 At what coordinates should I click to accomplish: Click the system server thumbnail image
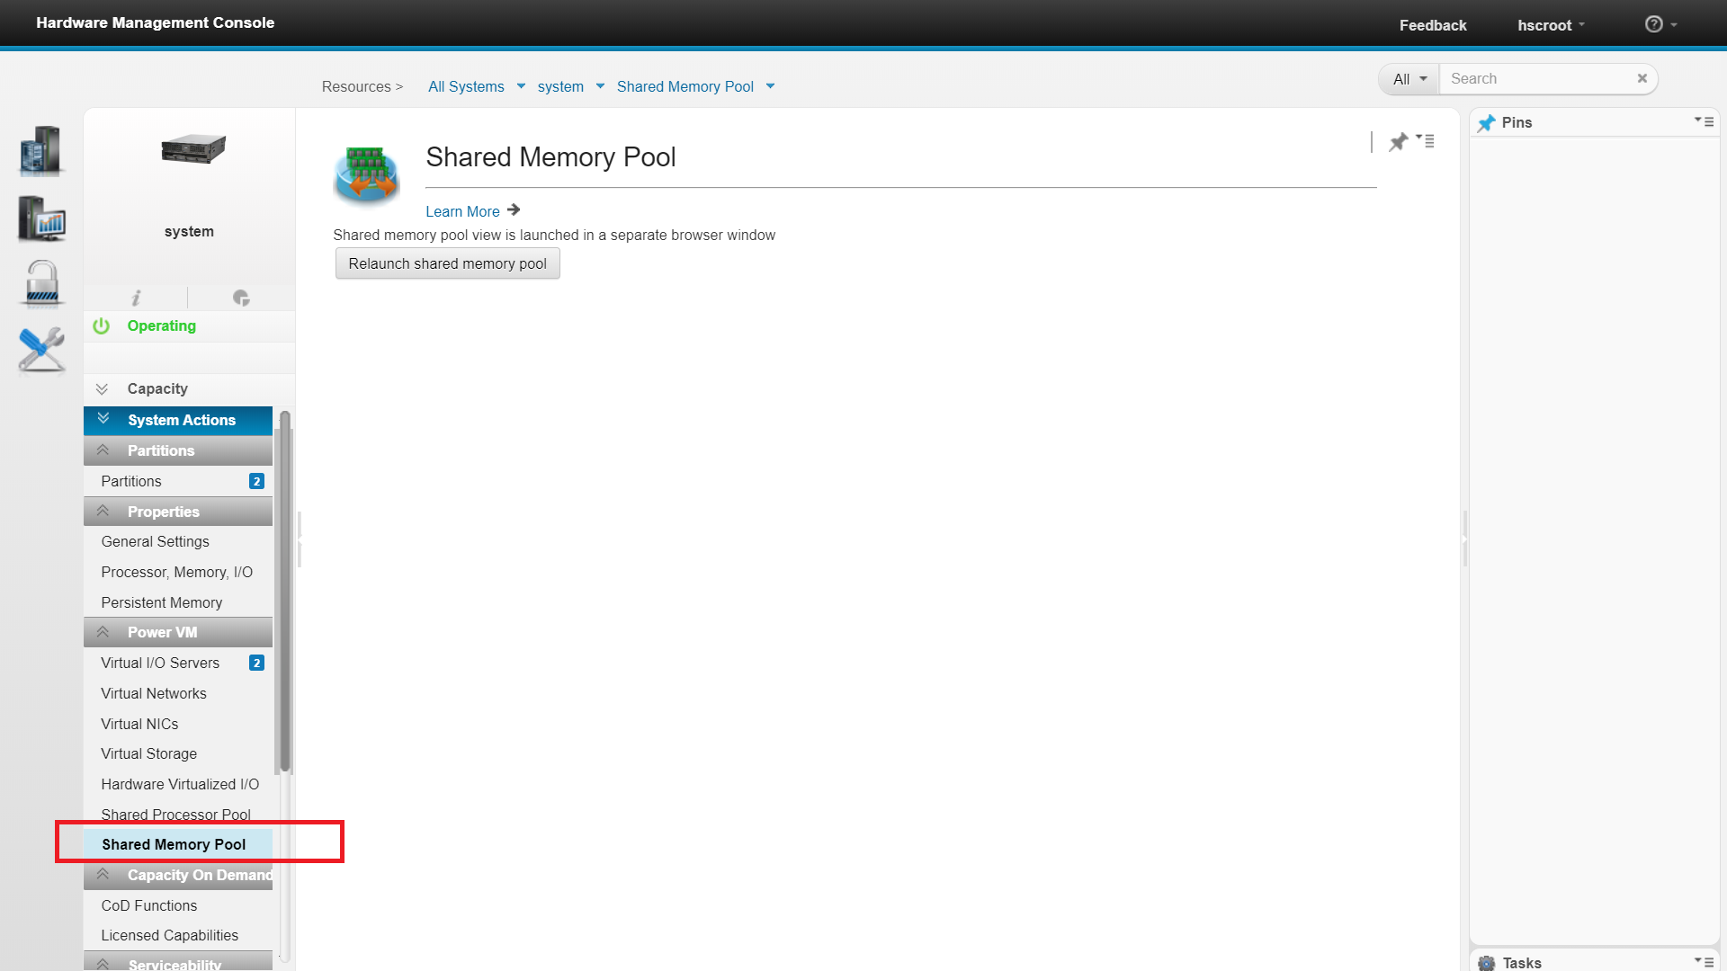tap(193, 148)
